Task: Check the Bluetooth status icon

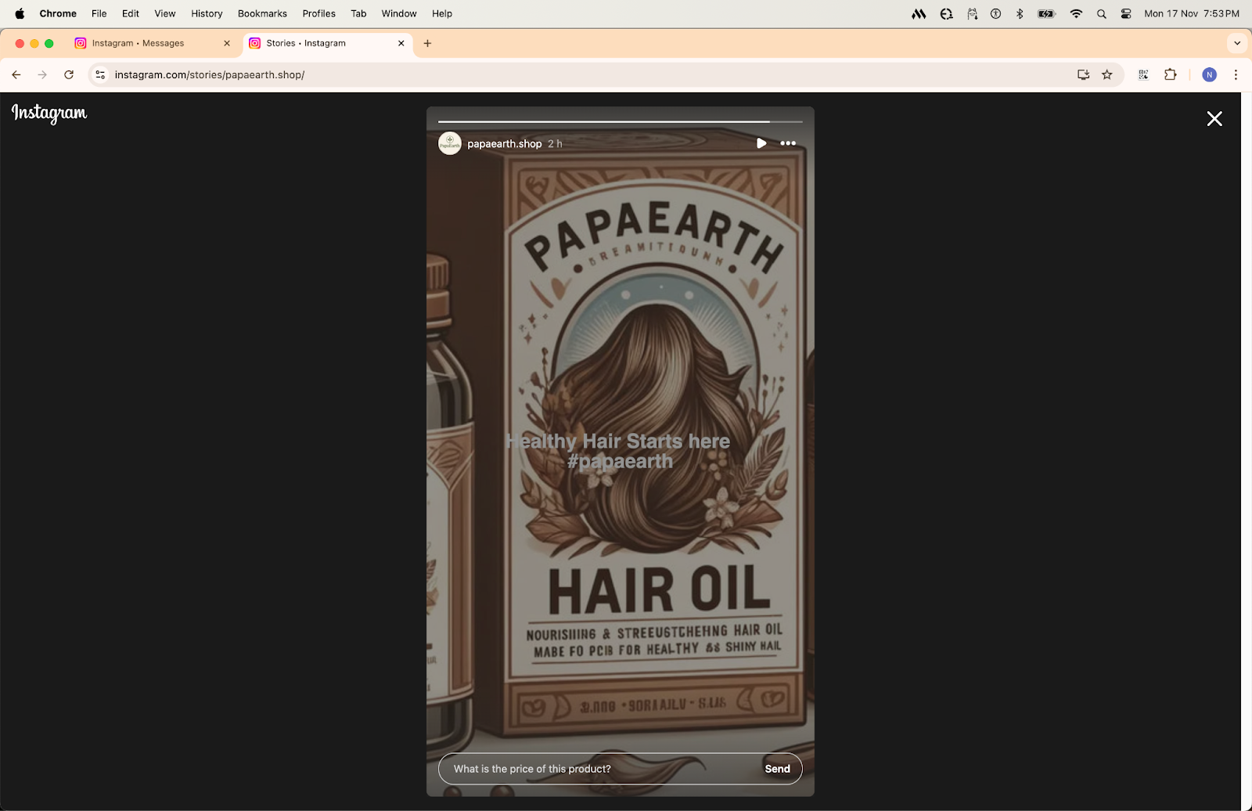Action: (x=1020, y=13)
